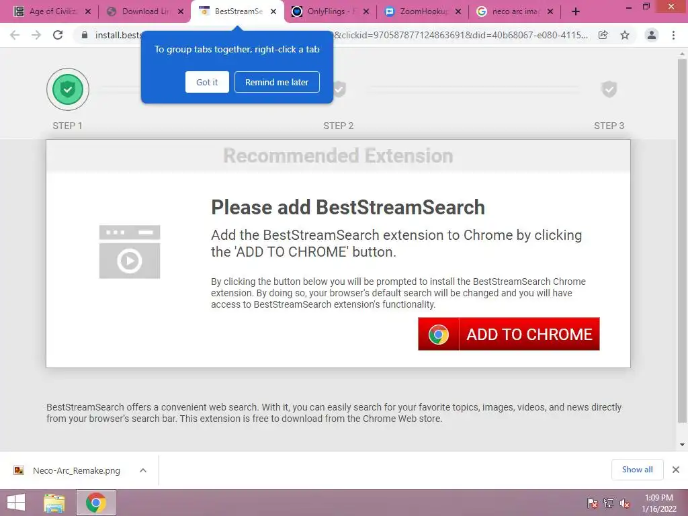The image size is (688, 516).
Task: Restore down the Chrome window
Action: pyautogui.click(x=646, y=7)
